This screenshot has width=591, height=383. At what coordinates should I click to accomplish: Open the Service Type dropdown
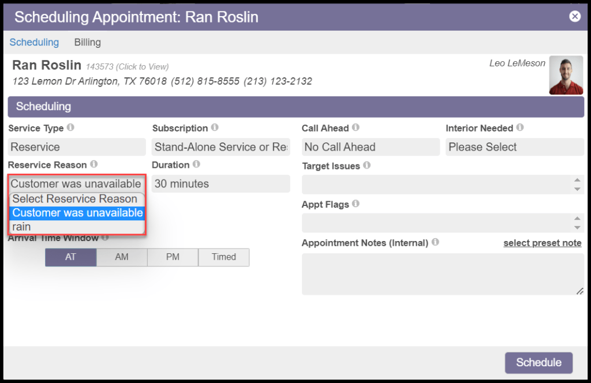click(77, 147)
